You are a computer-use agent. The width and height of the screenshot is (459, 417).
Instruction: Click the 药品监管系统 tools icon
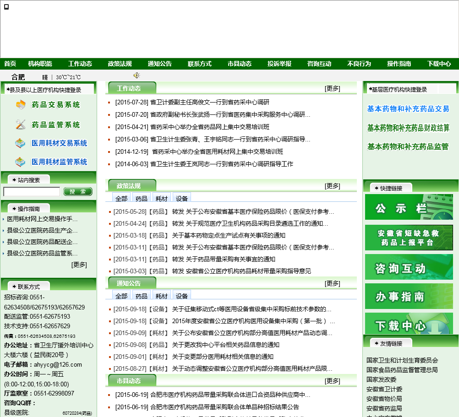(x=21, y=125)
